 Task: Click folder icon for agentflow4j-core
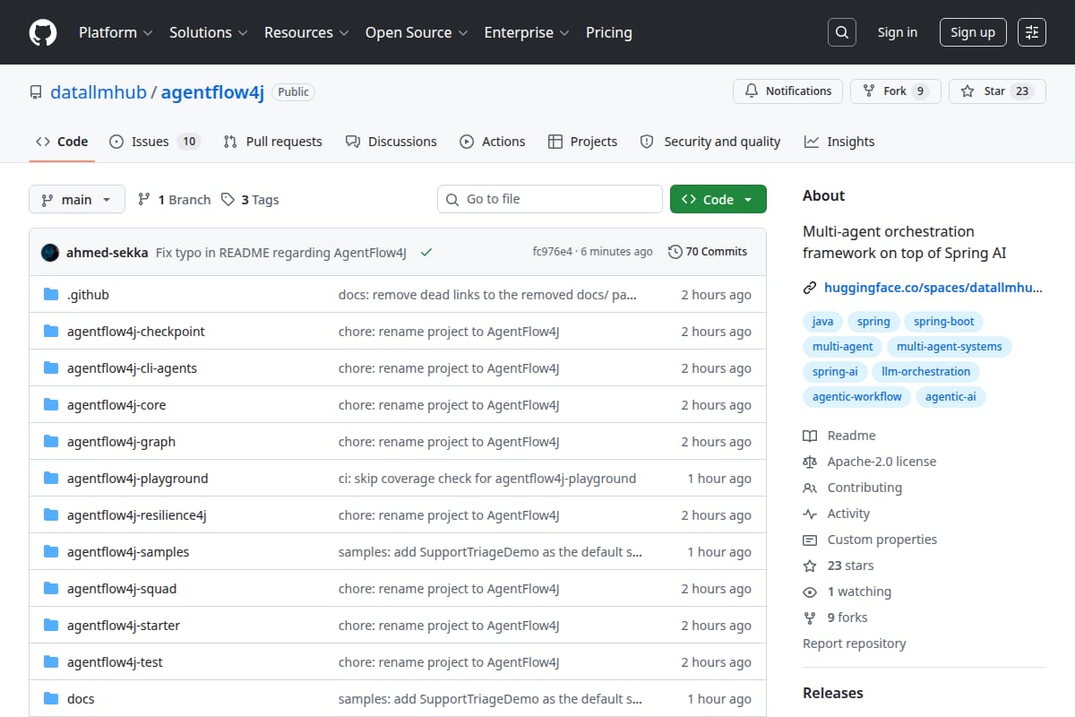(51, 404)
